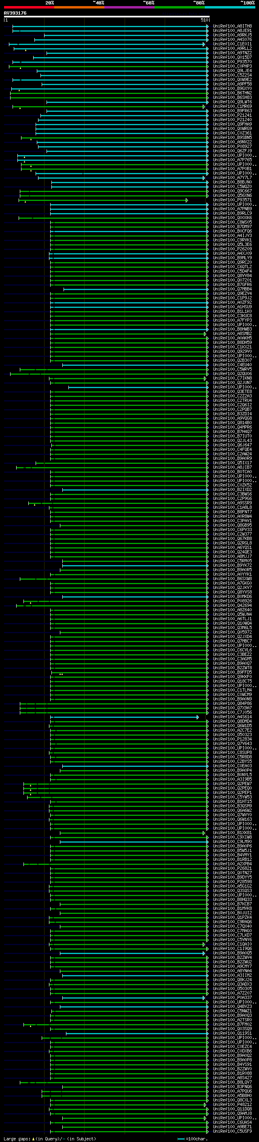Select hit UniRef100_P12834

click(232, 739)
